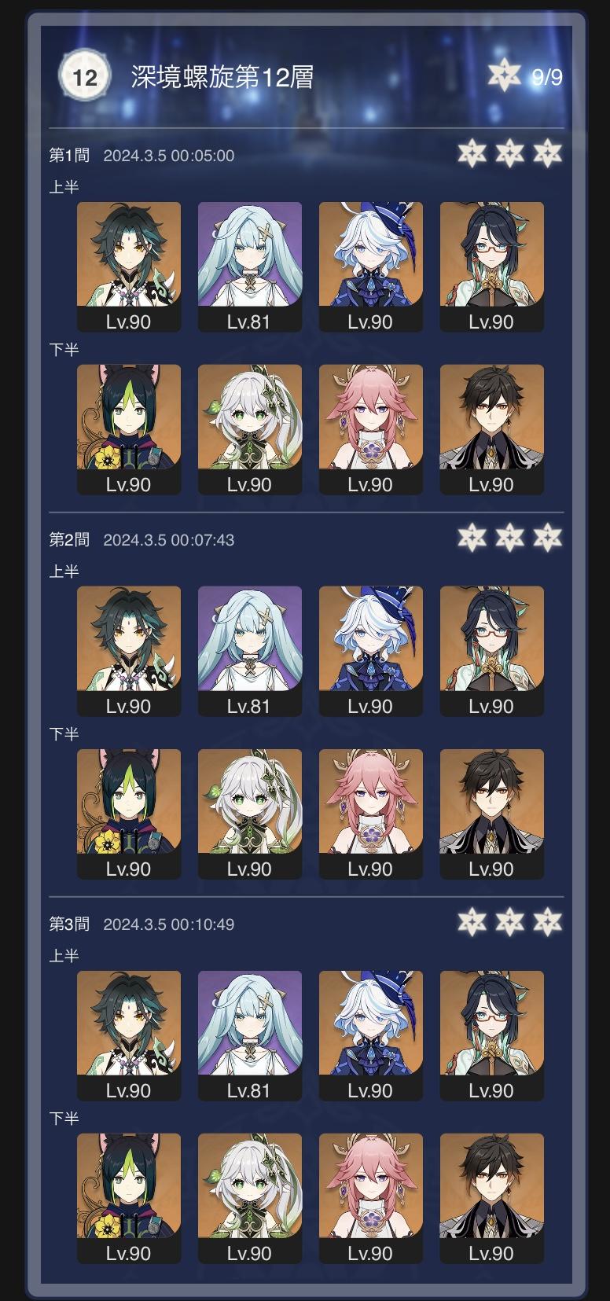Image resolution: width=610 pixels, height=1301 pixels.
Task: Open Furina portrait in chamber 1 first half
Action: pyautogui.click(x=371, y=266)
